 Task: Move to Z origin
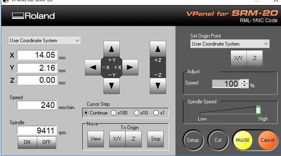click(x=133, y=139)
